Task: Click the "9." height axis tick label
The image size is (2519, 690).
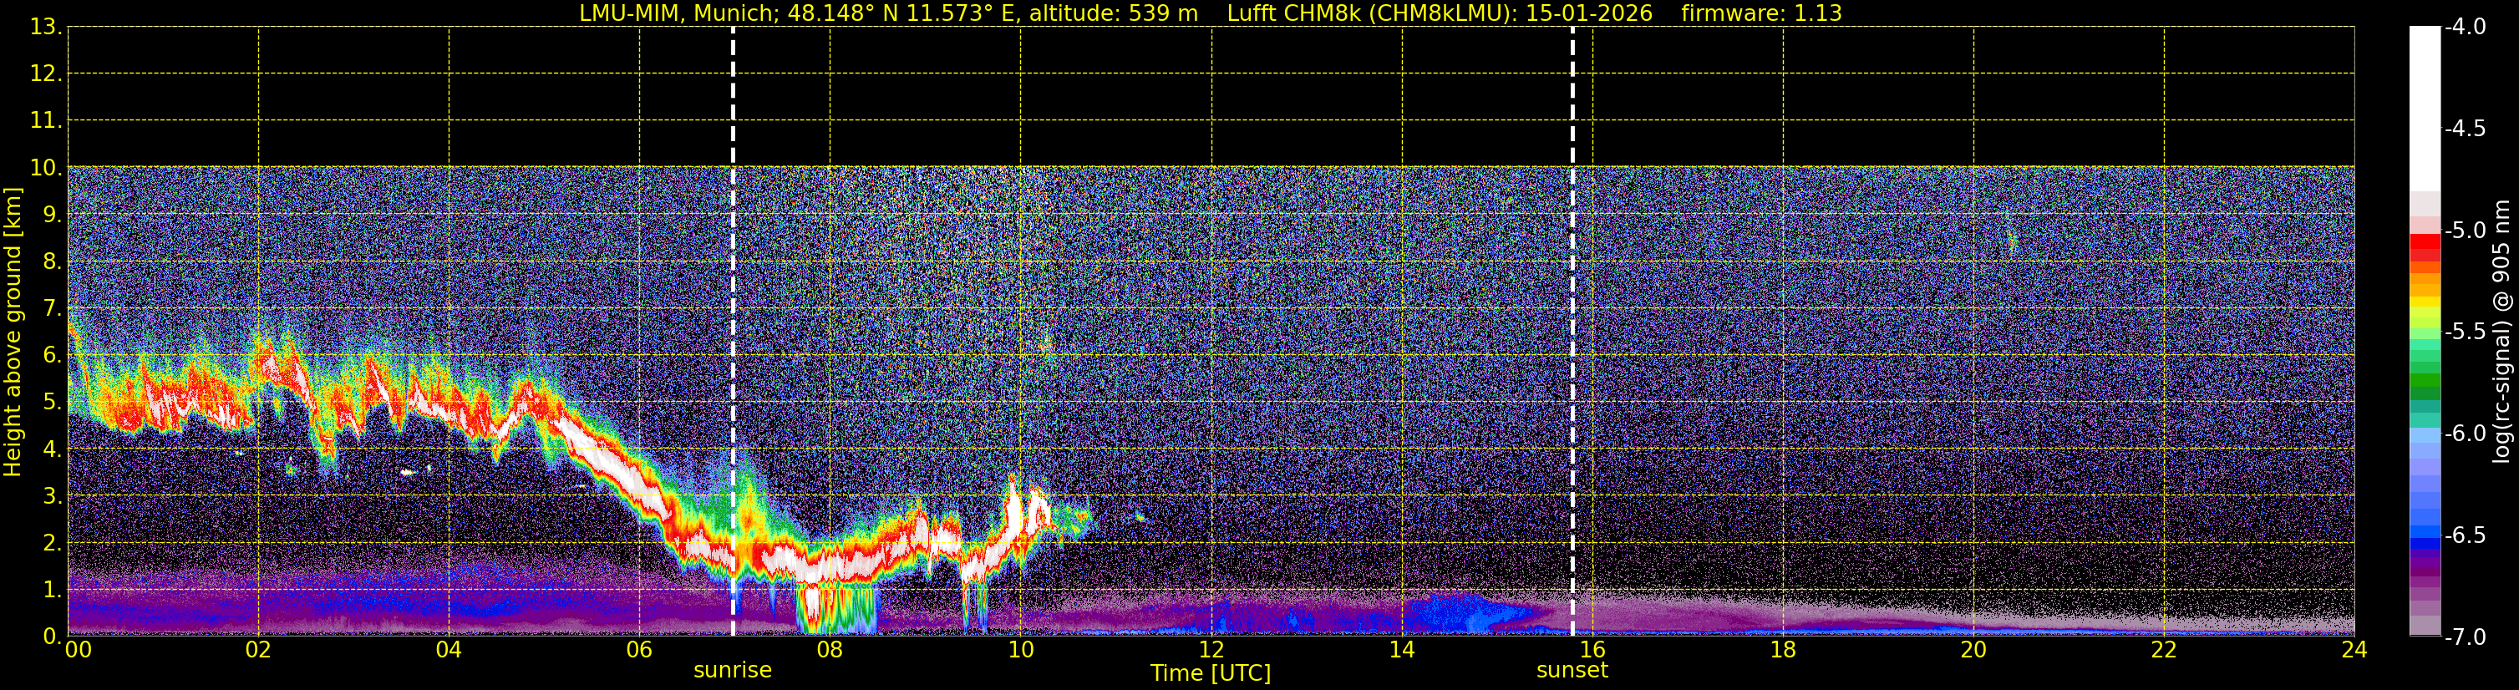Action: point(52,215)
